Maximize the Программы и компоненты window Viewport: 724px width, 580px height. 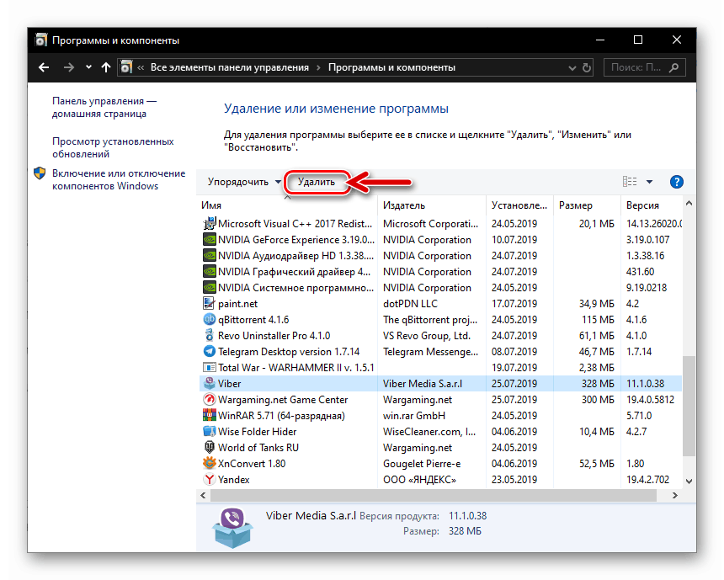click(637, 40)
